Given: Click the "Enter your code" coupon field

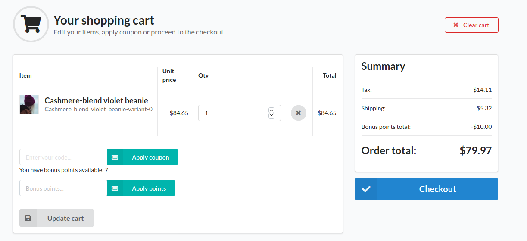Looking at the screenshot, I should tap(63, 157).
